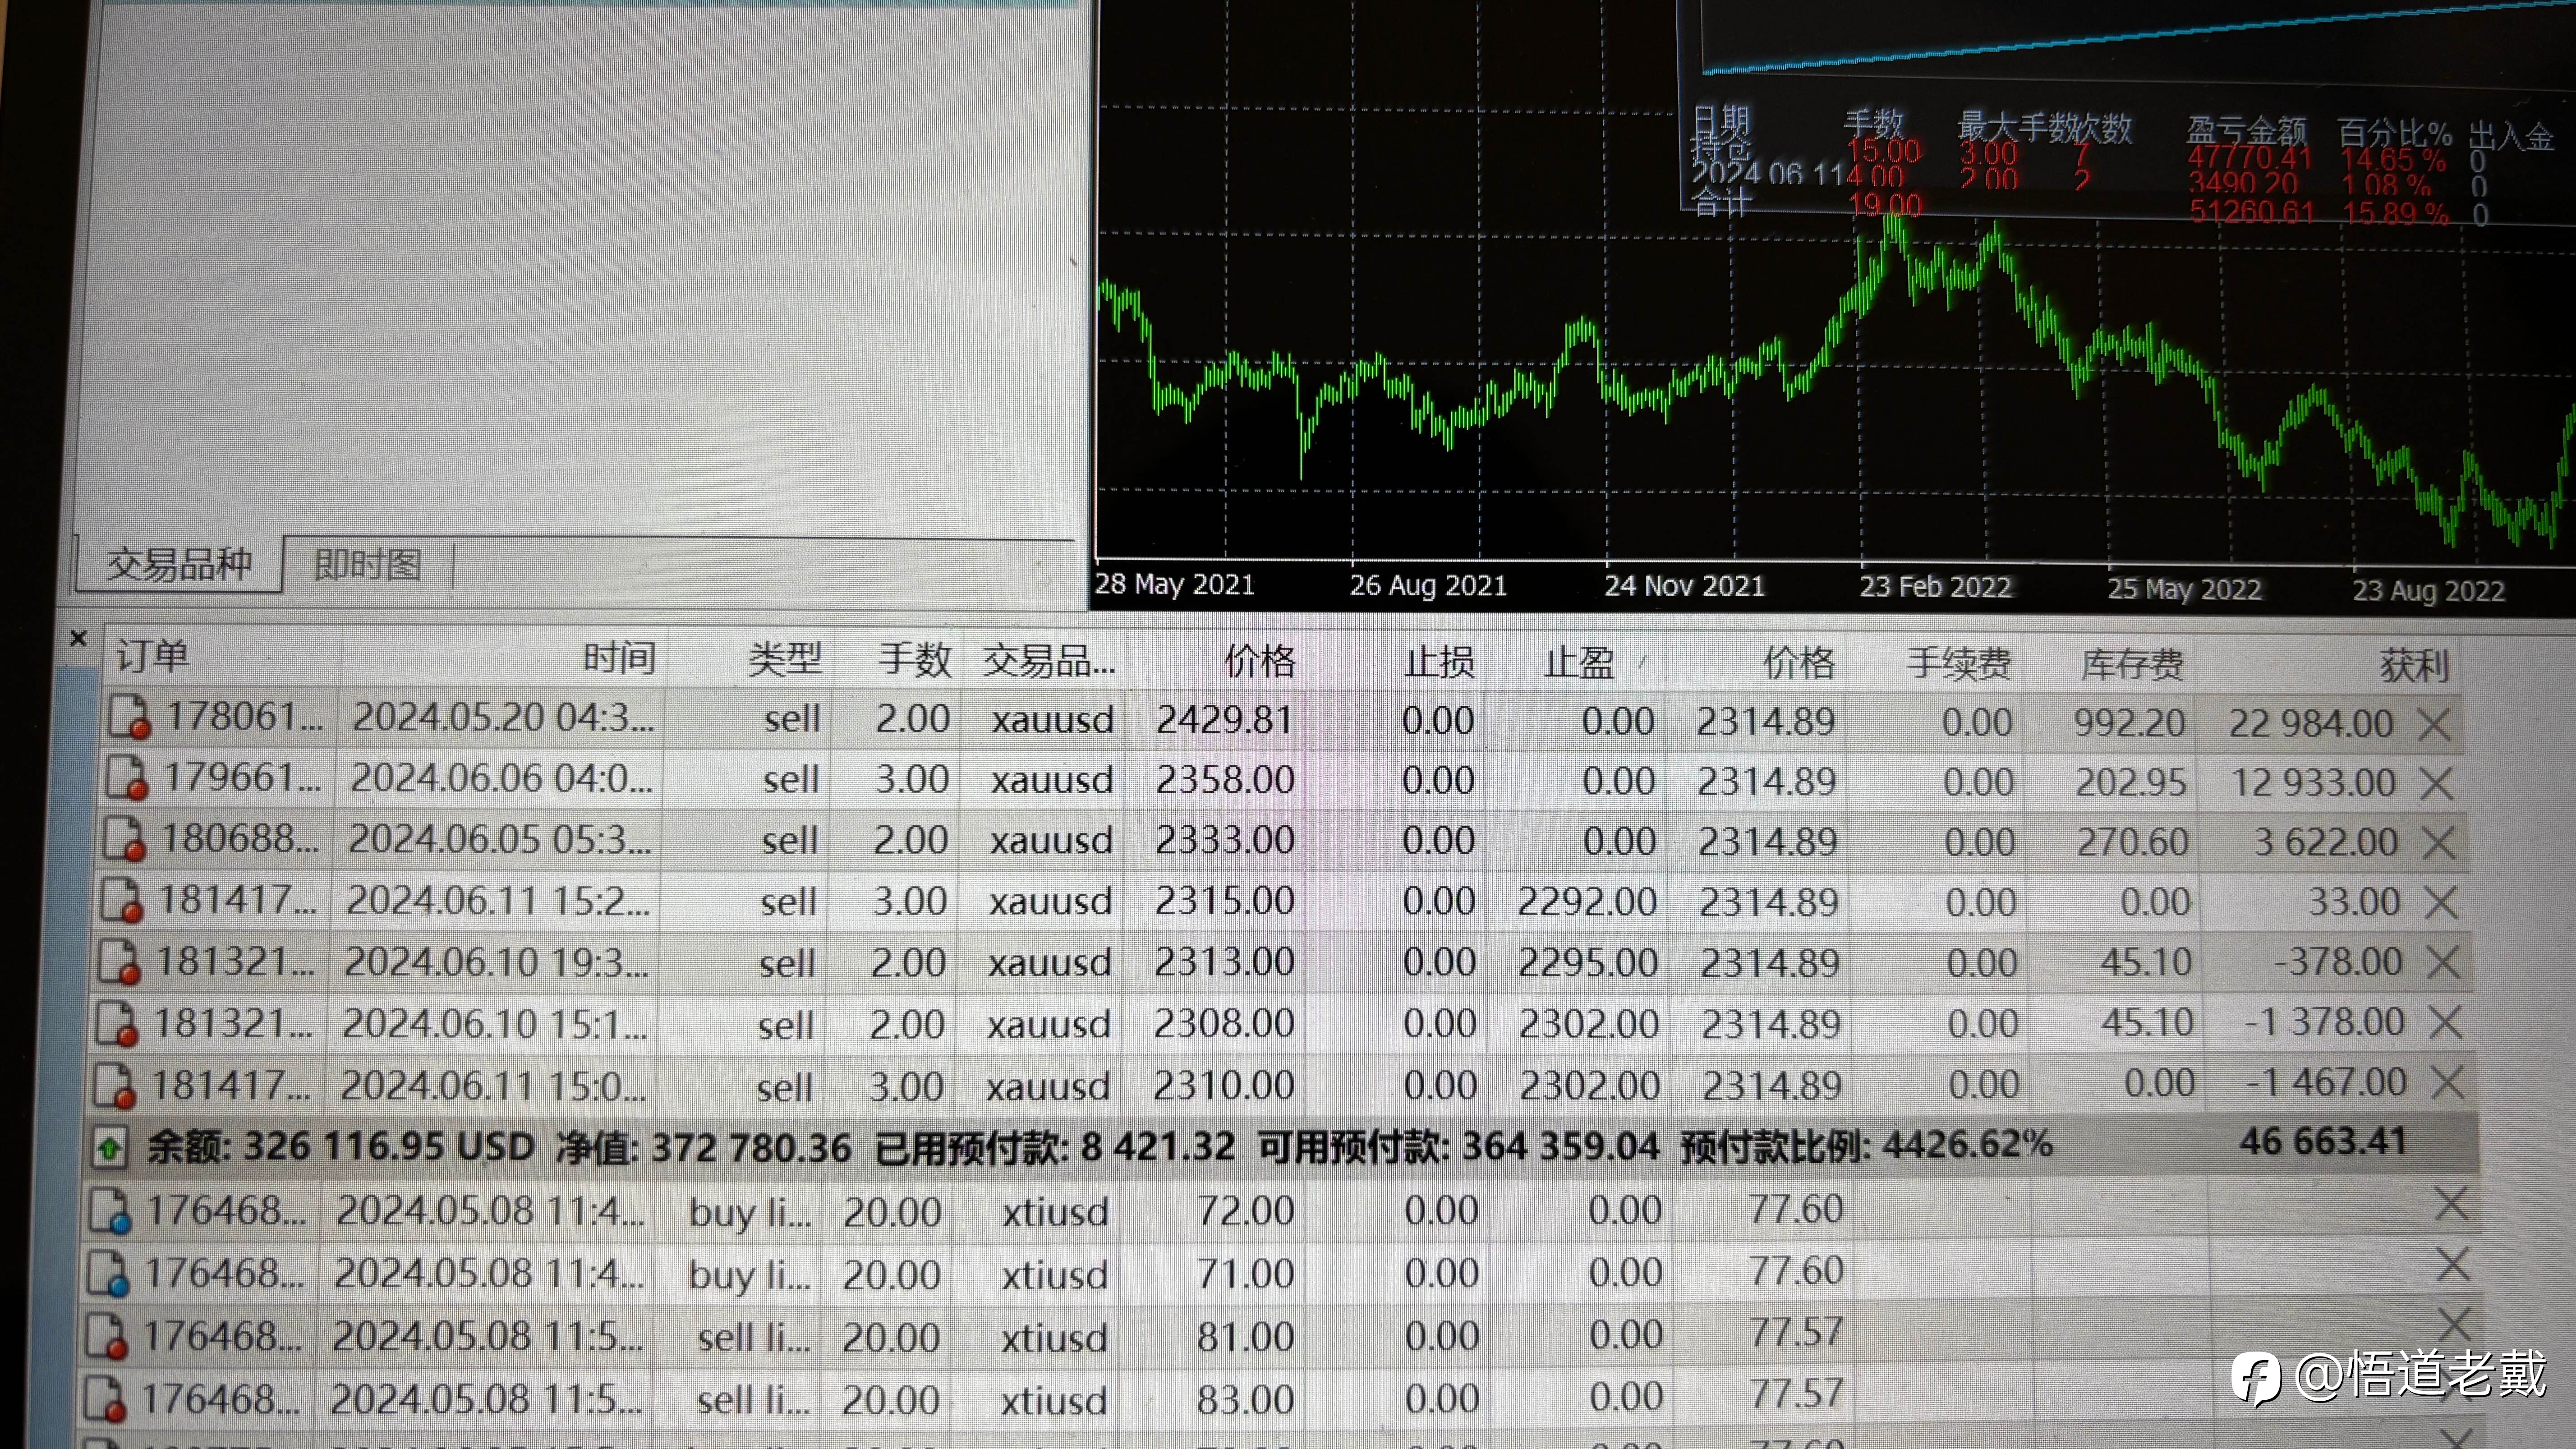The height and width of the screenshot is (1449, 2576).
Task: Sort by 手续费 column header
Action: point(1958,663)
